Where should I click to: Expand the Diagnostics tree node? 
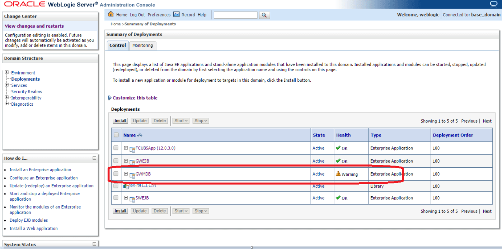tap(7, 104)
